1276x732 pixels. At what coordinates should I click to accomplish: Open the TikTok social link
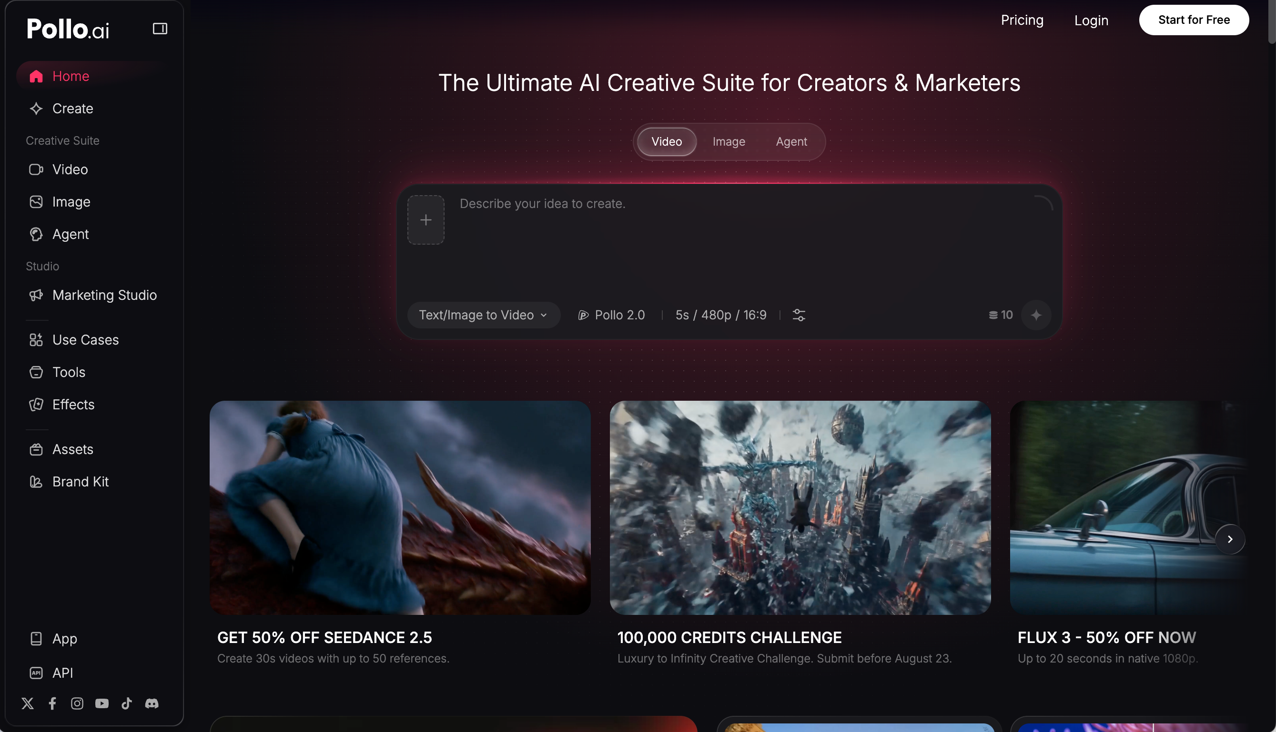[x=127, y=703]
